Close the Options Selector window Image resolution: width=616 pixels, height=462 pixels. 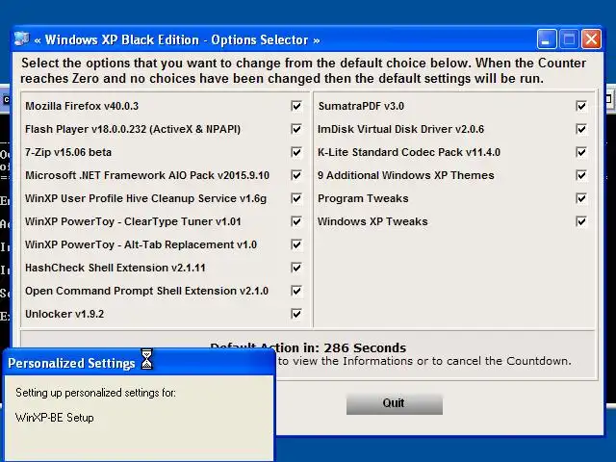point(591,39)
